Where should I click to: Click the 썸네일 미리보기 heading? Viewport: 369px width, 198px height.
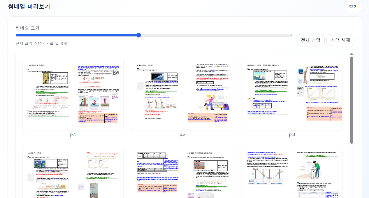[x=29, y=7]
